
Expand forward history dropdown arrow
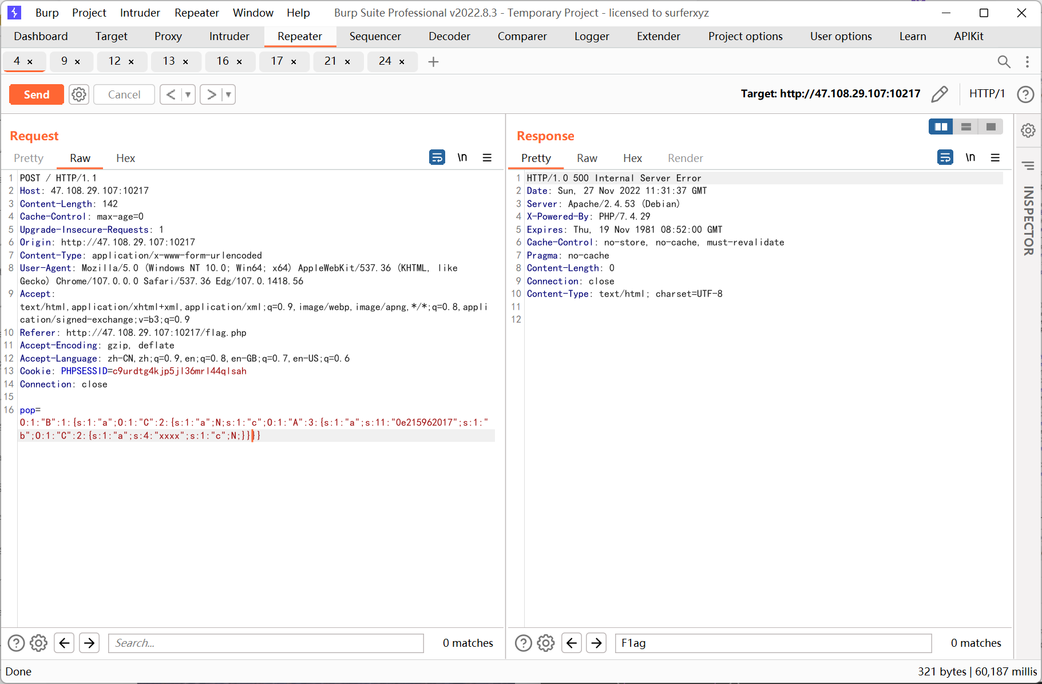pos(228,94)
